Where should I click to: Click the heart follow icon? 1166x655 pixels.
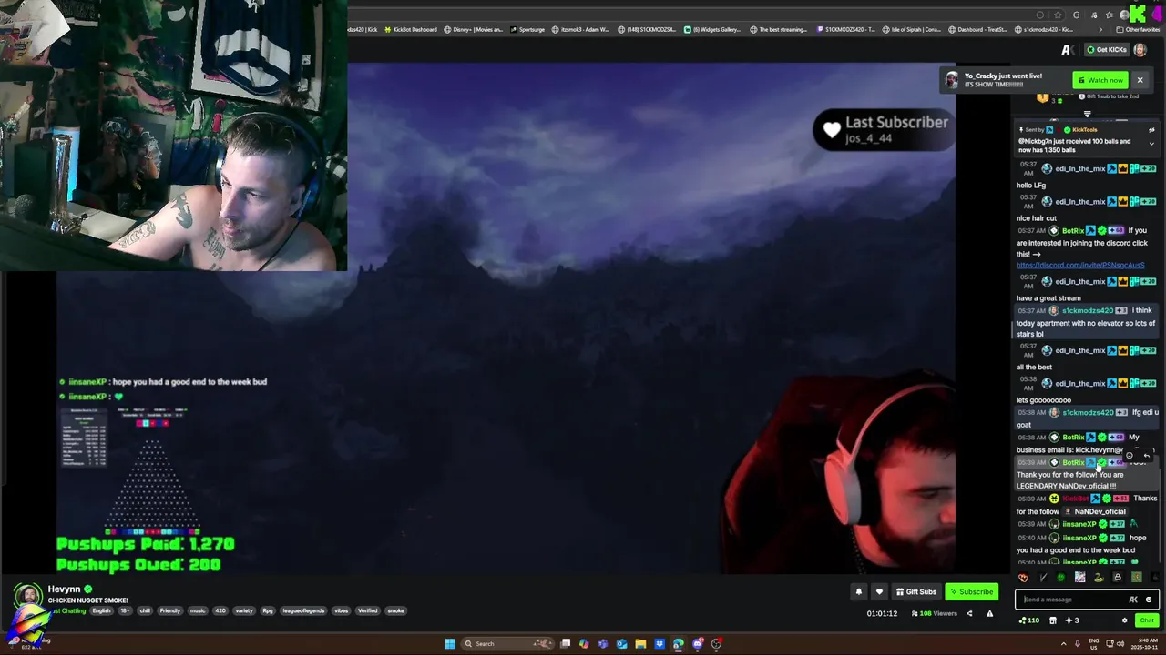coord(879,591)
